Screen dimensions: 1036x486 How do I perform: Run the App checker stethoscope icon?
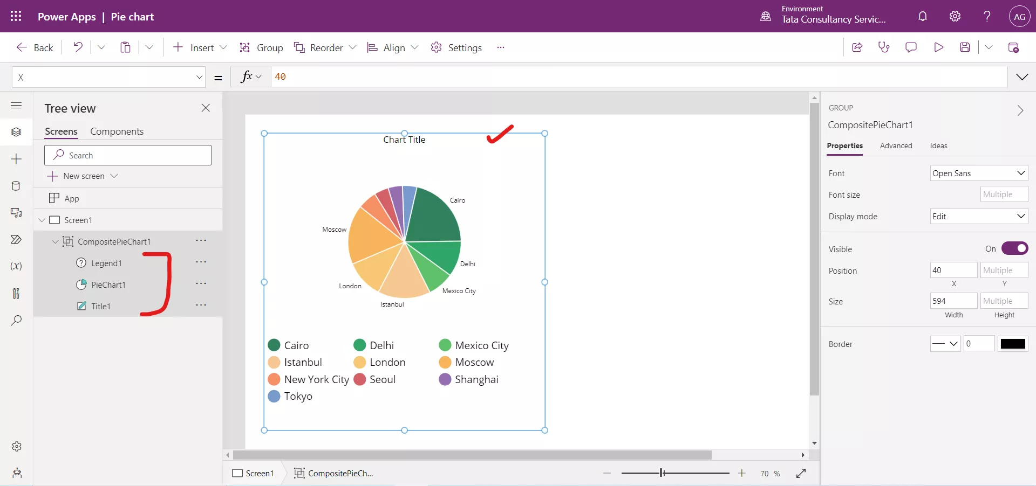(884, 47)
